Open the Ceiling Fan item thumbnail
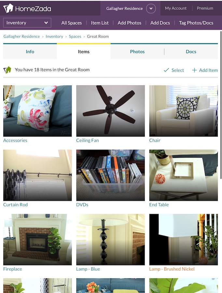This screenshot has width=222, height=293. [110, 111]
